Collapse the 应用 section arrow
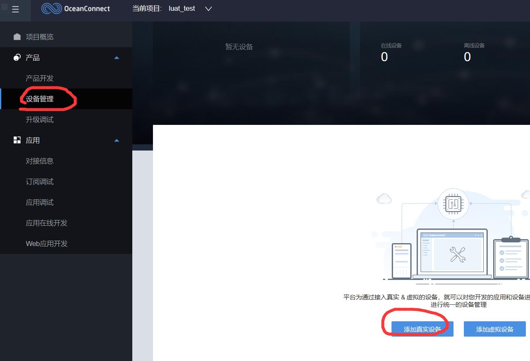Screen dimensions: 530x361 [x=117, y=140]
